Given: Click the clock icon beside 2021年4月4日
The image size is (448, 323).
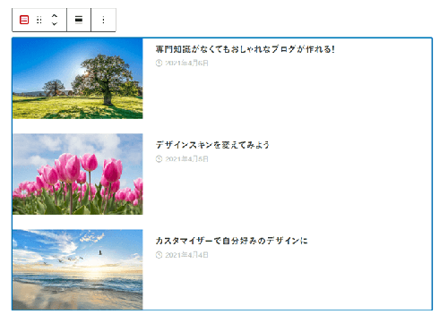Looking at the screenshot, I should pyautogui.click(x=159, y=255).
